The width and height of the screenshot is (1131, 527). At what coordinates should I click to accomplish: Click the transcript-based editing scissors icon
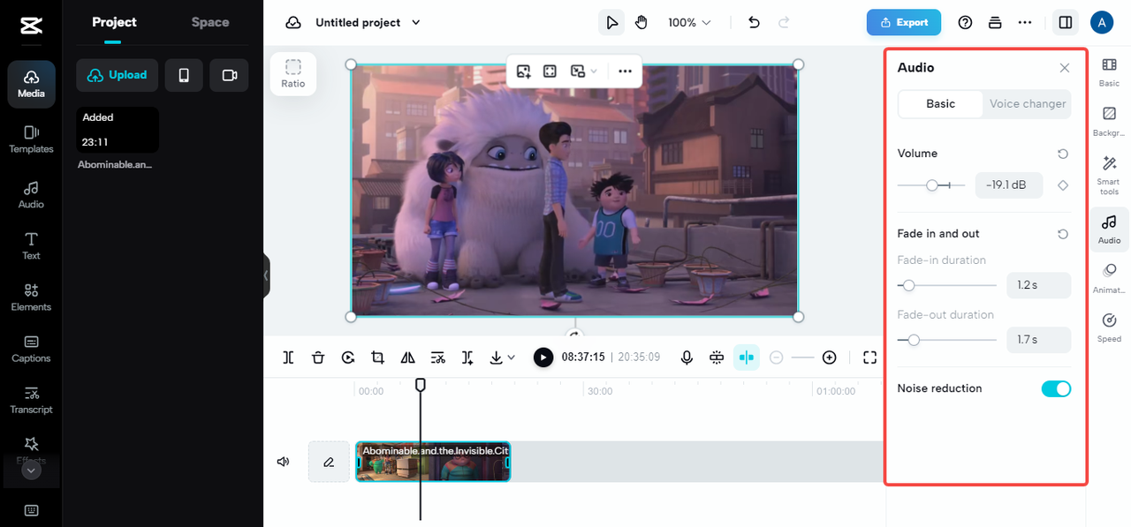pyautogui.click(x=437, y=358)
